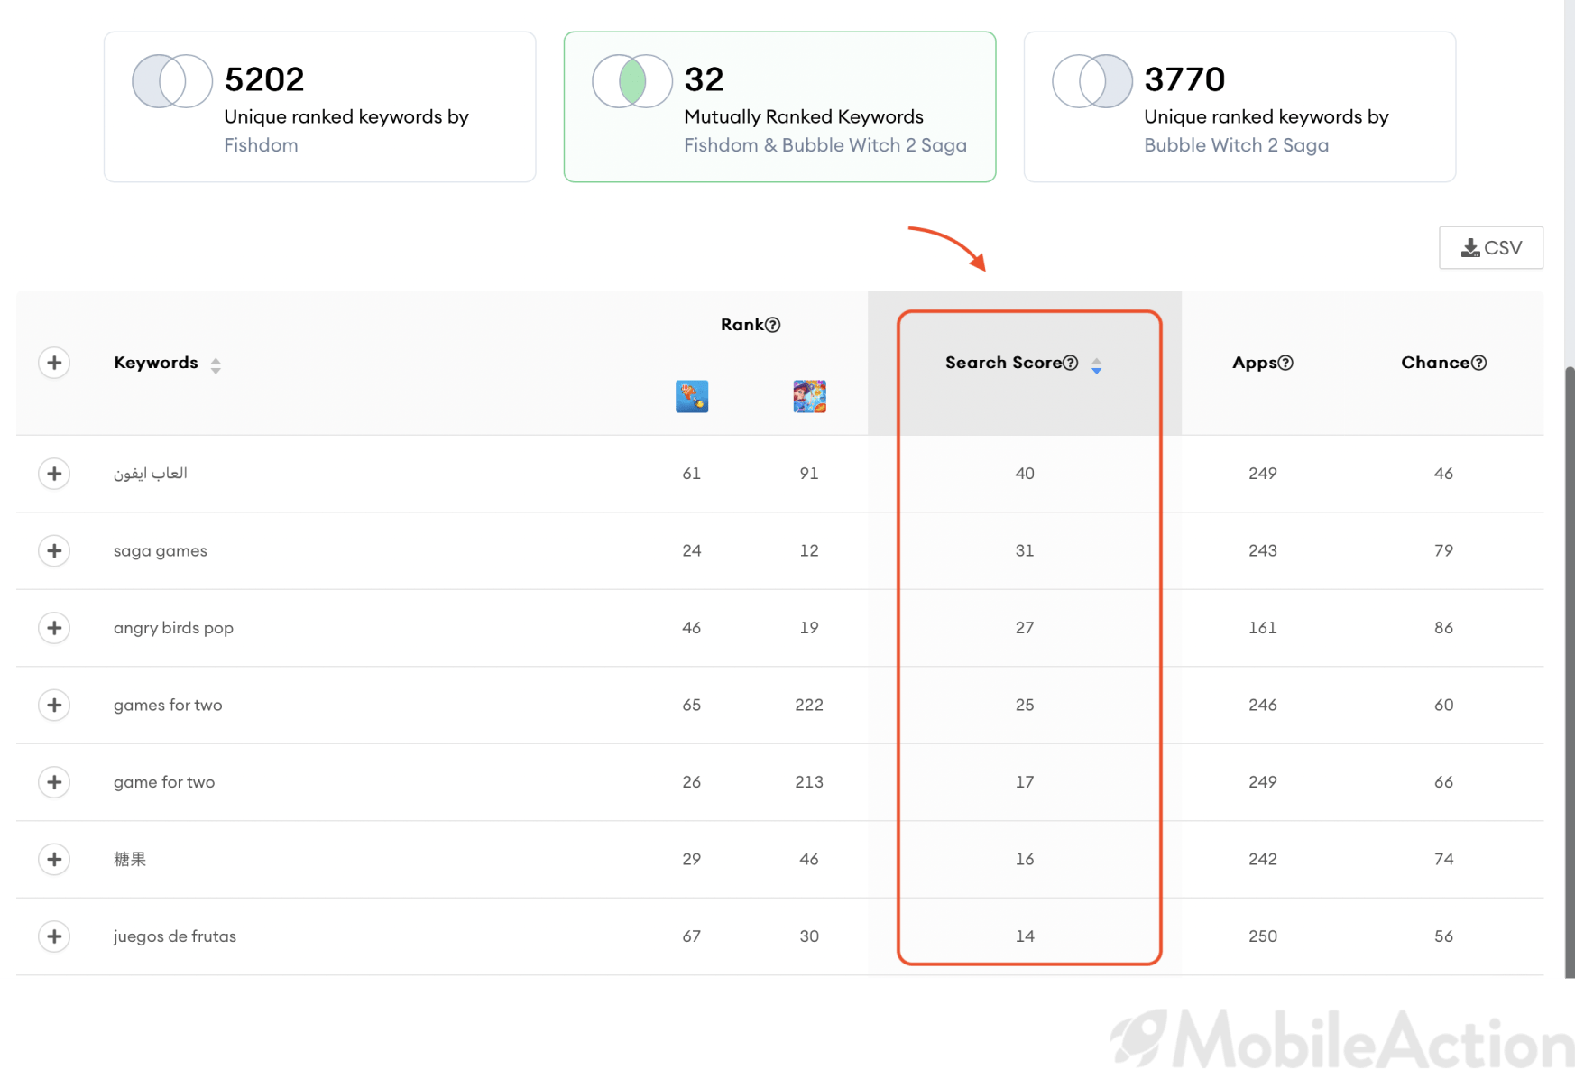1575x1070 pixels.
Task: Sort the table by Search Score arrows
Action: [x=1097, y=365]
